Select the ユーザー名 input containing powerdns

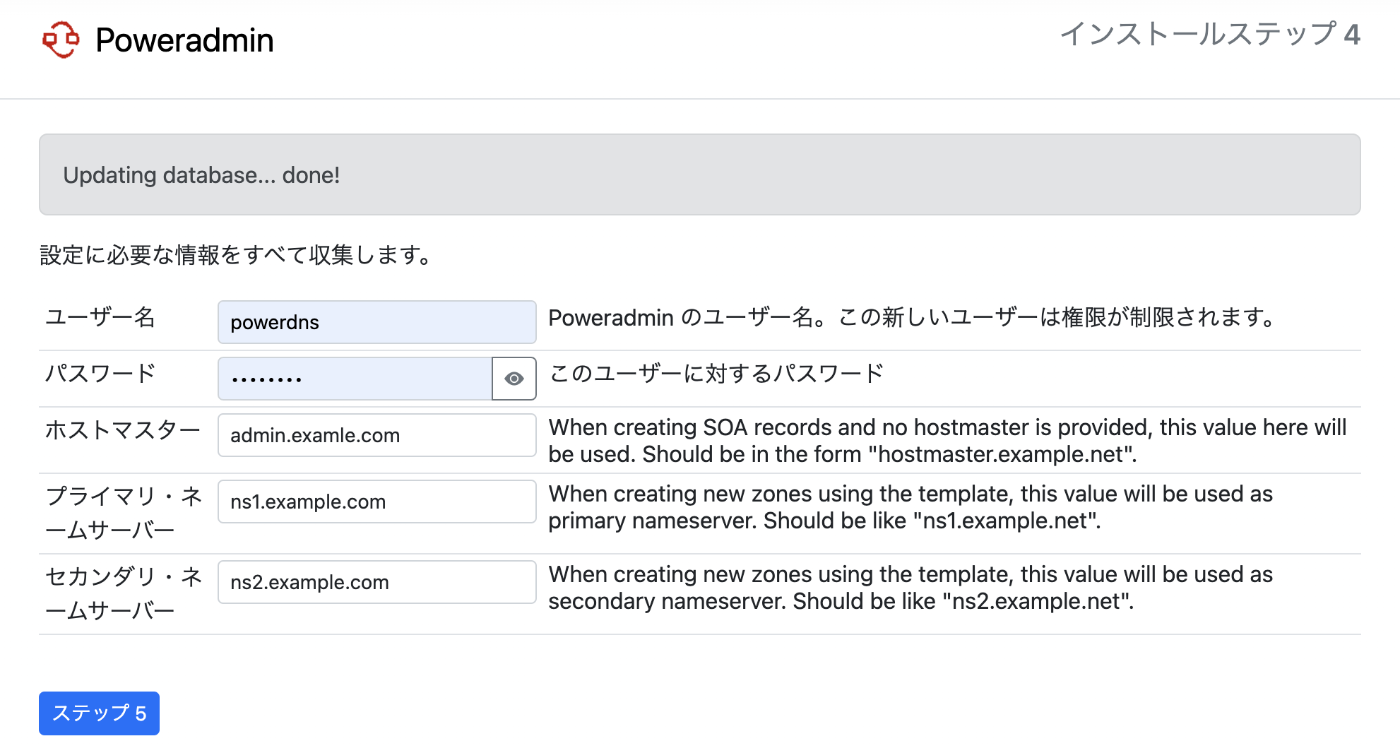click(x=376, y=321)
